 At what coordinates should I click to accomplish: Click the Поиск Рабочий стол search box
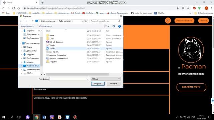[105, 21]
